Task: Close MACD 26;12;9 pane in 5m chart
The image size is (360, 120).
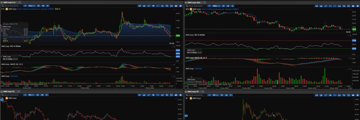Action: tap(174, 65)
